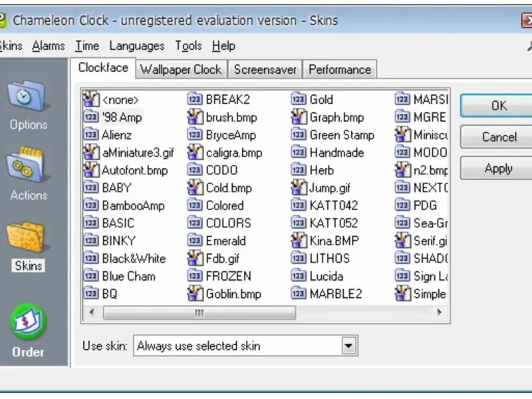Switch to the Performance tab
Image resolution: width=532 pixels, height=399 pixels.
click(x=340, y=70)
